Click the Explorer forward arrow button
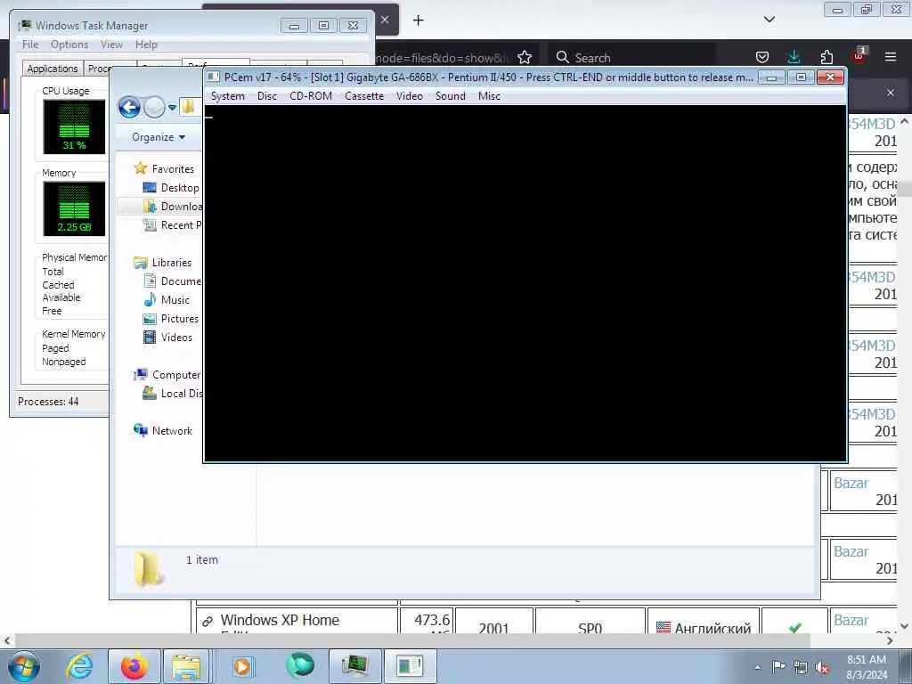The width and height of the screenshot is (912, 684). (154, 107)
